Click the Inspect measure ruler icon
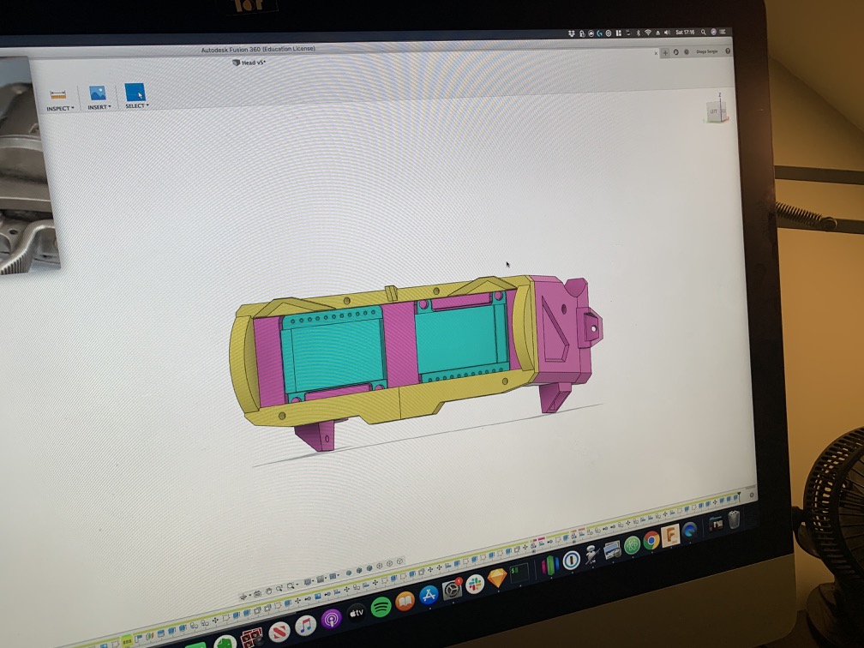 pos(58,95)
